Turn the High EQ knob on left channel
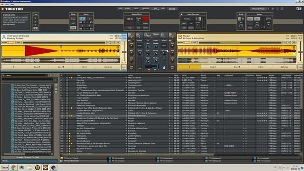 coord(132,46)
